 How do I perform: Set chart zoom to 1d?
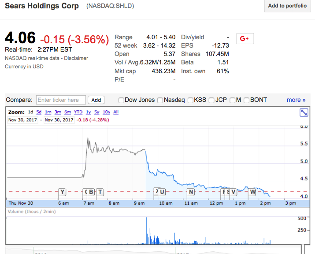pyautogui.click(x=30, y=112)
